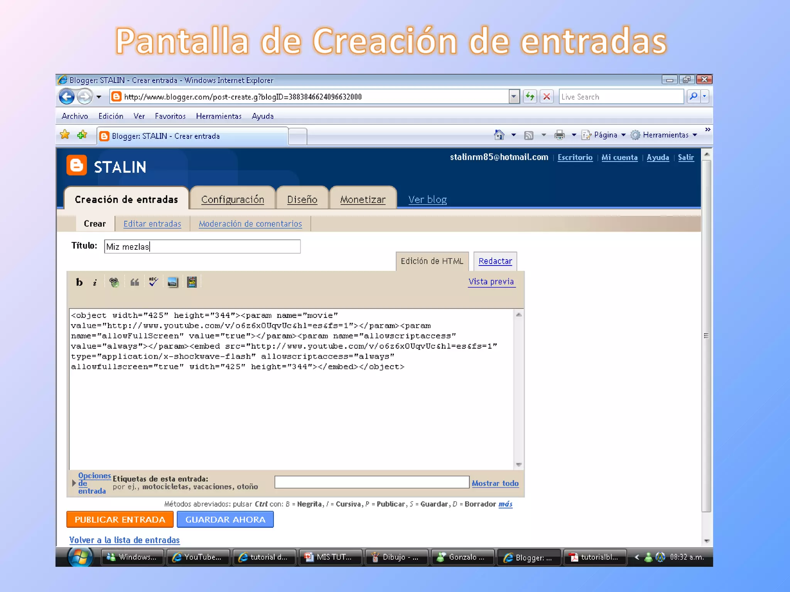790x592 pixels.
Task: Click the Vista previa link
Action: (x=491, y=282)
